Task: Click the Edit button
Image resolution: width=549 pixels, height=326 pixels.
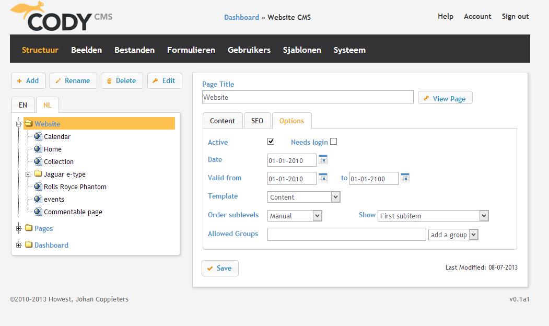Action: click(165, 80)
